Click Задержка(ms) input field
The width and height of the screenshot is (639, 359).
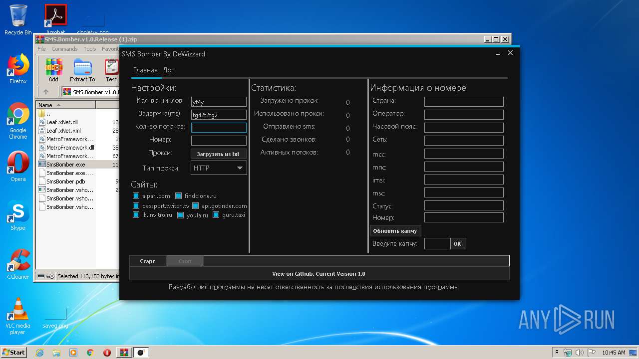coord(219,115)
